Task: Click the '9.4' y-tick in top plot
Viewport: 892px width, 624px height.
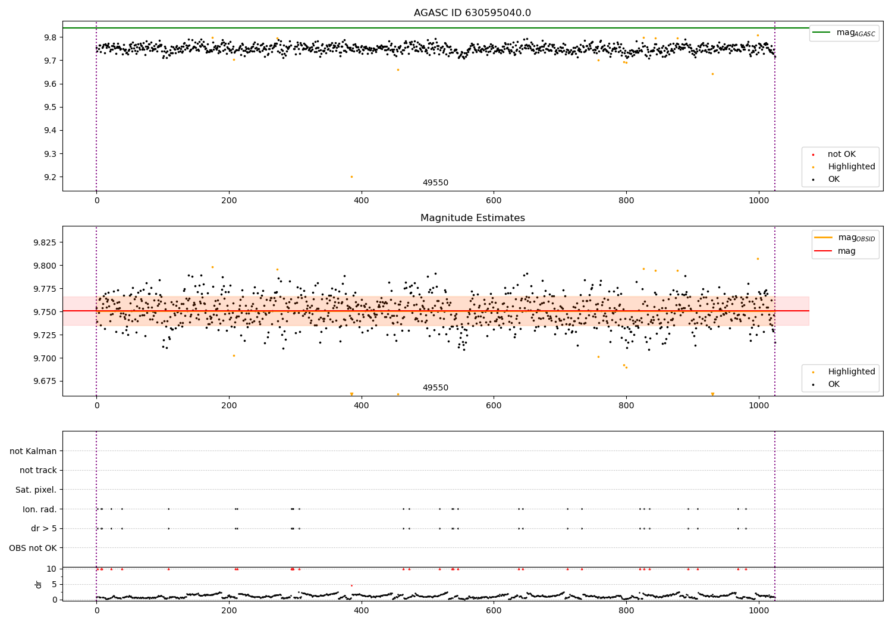Action: (x=50, y=131)
